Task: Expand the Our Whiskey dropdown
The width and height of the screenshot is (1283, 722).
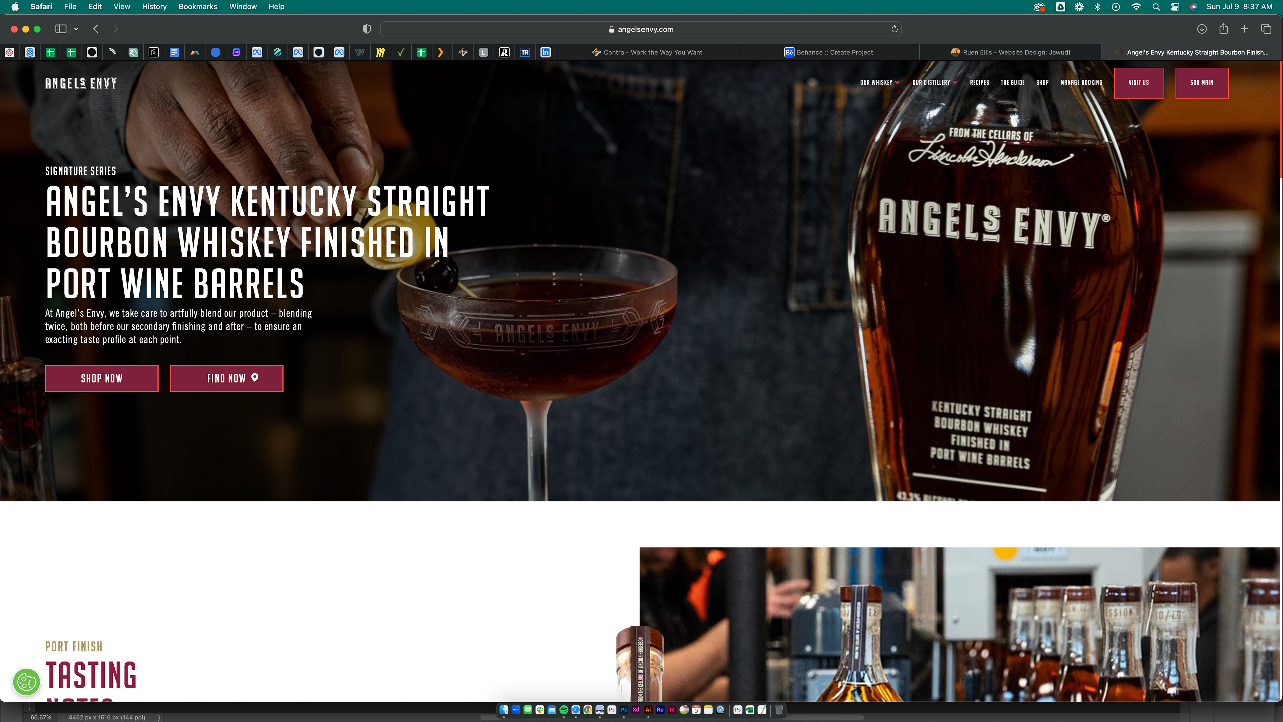Action: tap(880, 82)
